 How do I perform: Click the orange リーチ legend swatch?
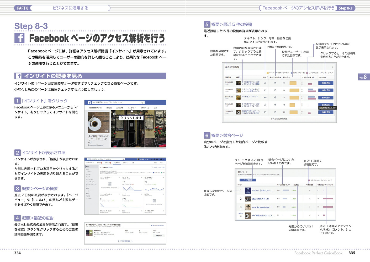(268, 73)
